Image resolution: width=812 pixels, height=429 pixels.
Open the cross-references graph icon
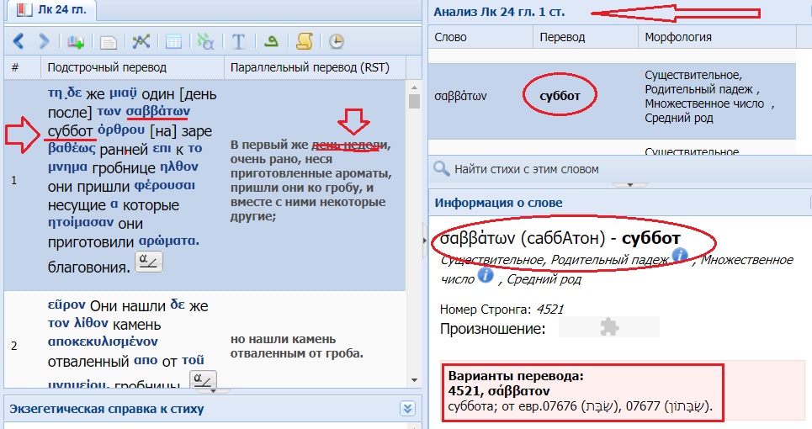point(141,40)
